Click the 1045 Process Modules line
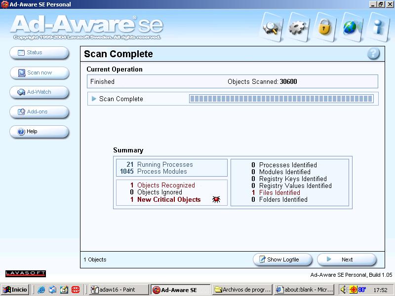Viewport: 395px width, 296px height. pos(154,171)
